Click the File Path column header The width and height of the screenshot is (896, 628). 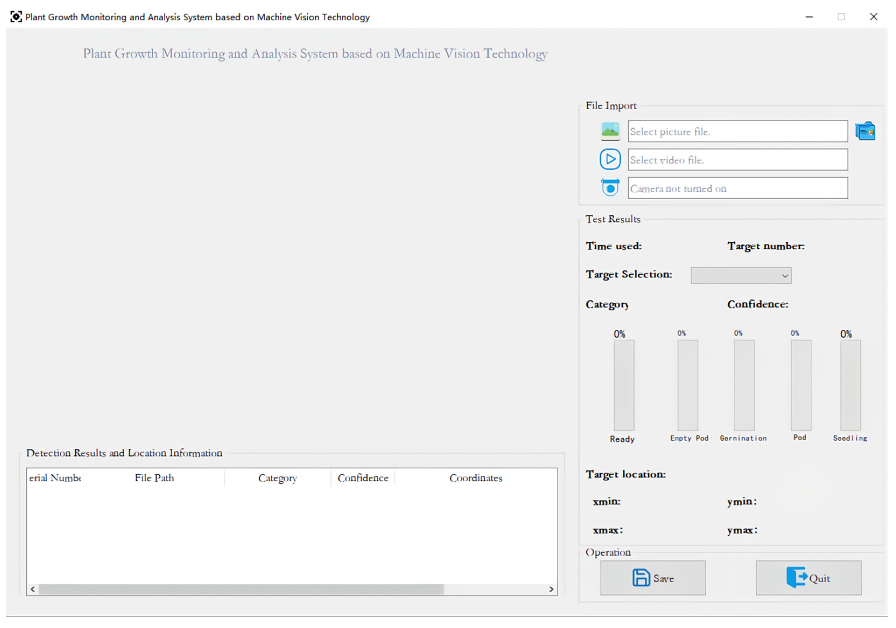pos(154,478)
